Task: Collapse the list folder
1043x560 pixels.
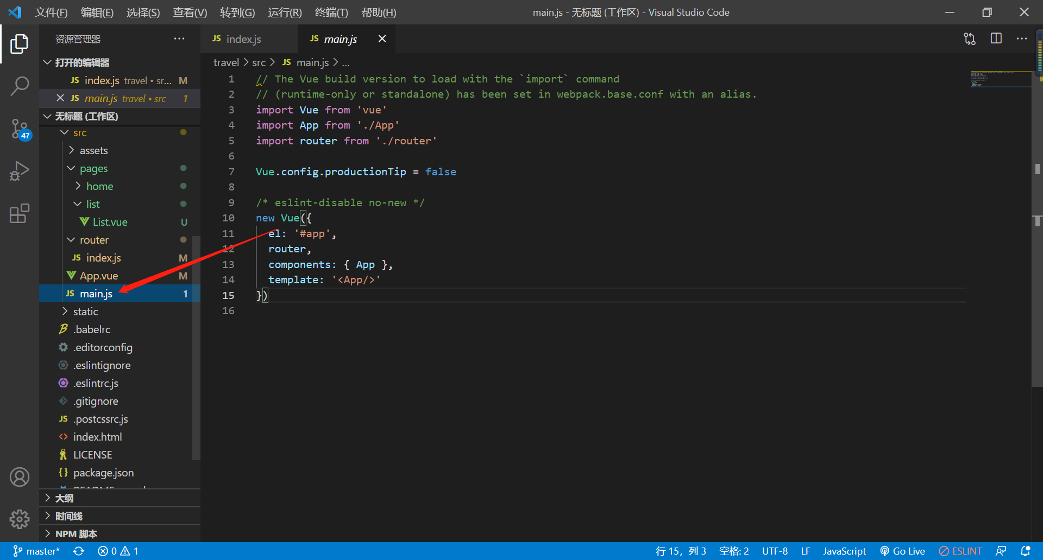Action: pos(120,204)
